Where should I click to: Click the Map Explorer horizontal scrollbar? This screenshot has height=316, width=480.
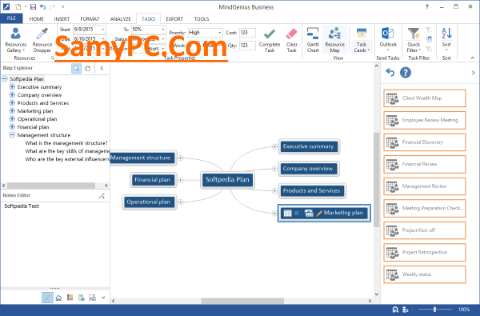coord(51,186)
